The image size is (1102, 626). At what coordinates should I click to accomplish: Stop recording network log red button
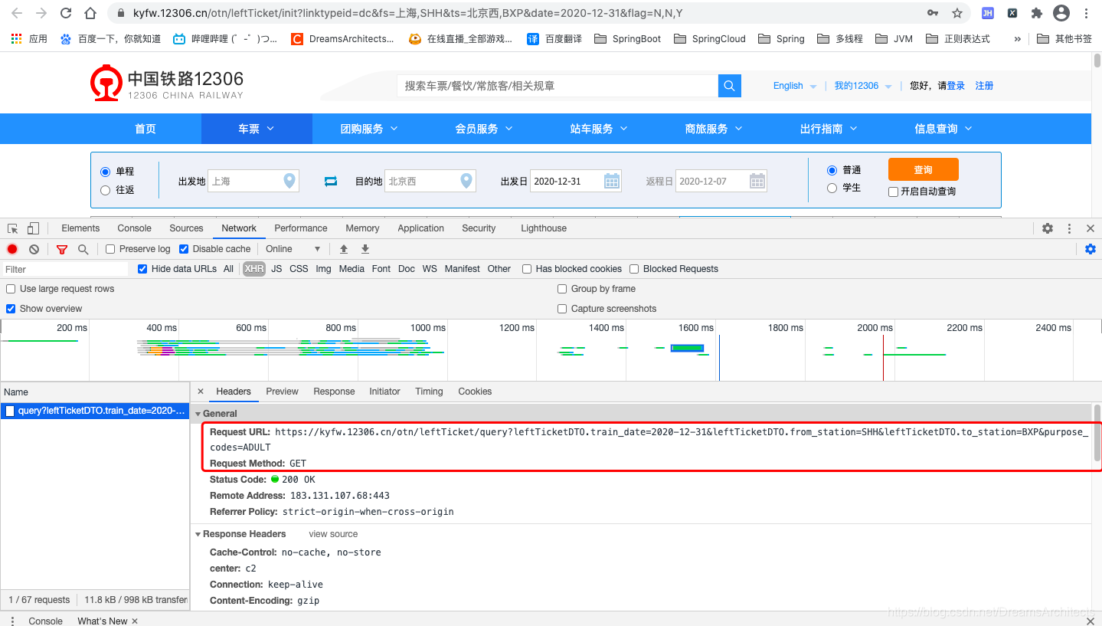[12, 249]
